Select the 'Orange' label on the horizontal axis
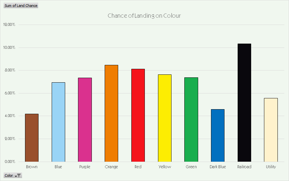 [111, 167]
